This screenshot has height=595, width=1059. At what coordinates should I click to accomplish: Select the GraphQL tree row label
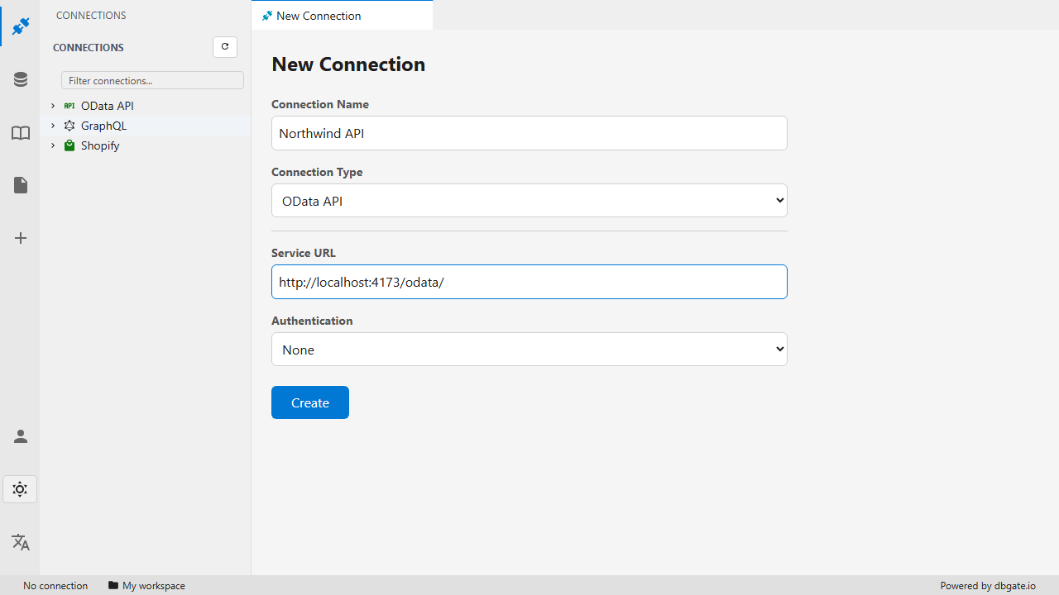[103, 126]
